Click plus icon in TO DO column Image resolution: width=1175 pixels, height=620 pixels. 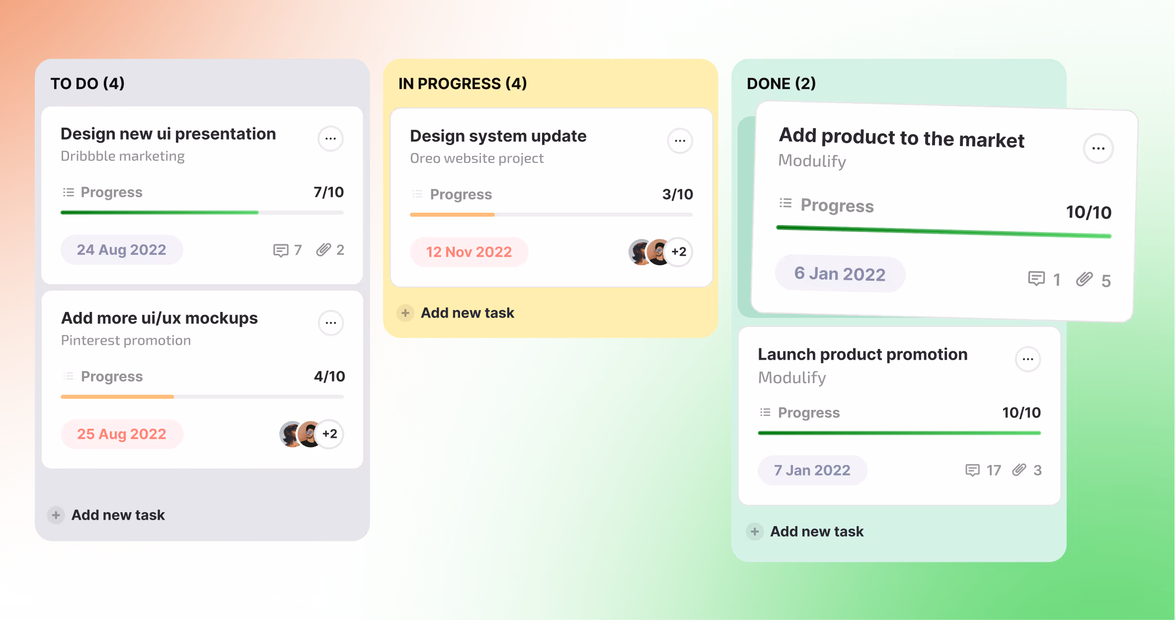(56, 515)
